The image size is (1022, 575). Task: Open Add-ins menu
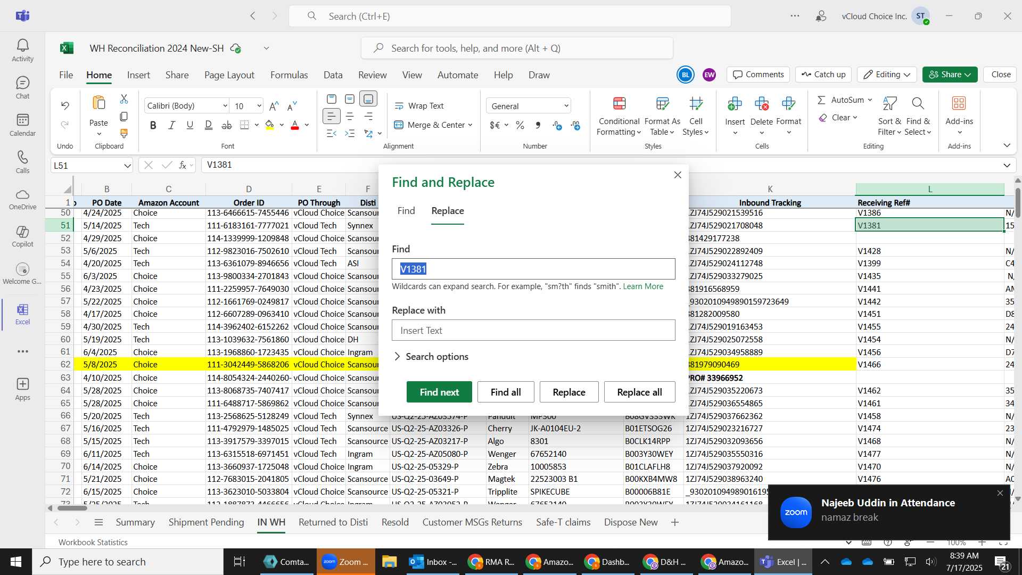click(x=959, y=116)
